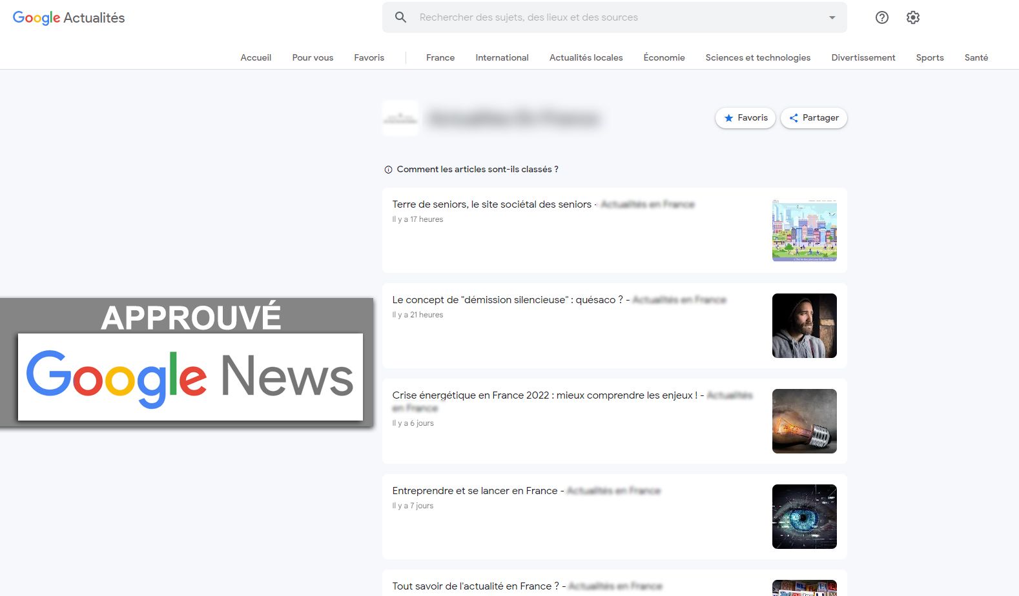The height and width of the screenshot is (596, 1019).
Task: Switch to the Divertissement tab
Action: point(863,57)
